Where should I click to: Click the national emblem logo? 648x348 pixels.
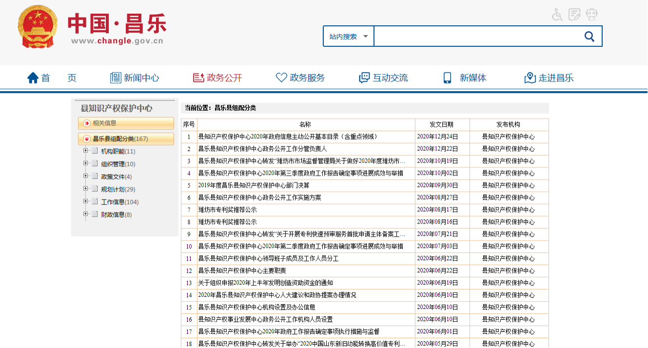[x=38, y=26]
